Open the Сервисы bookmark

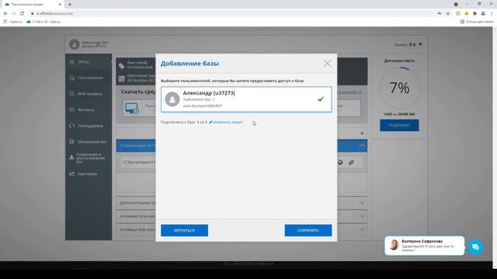(13, 22)
